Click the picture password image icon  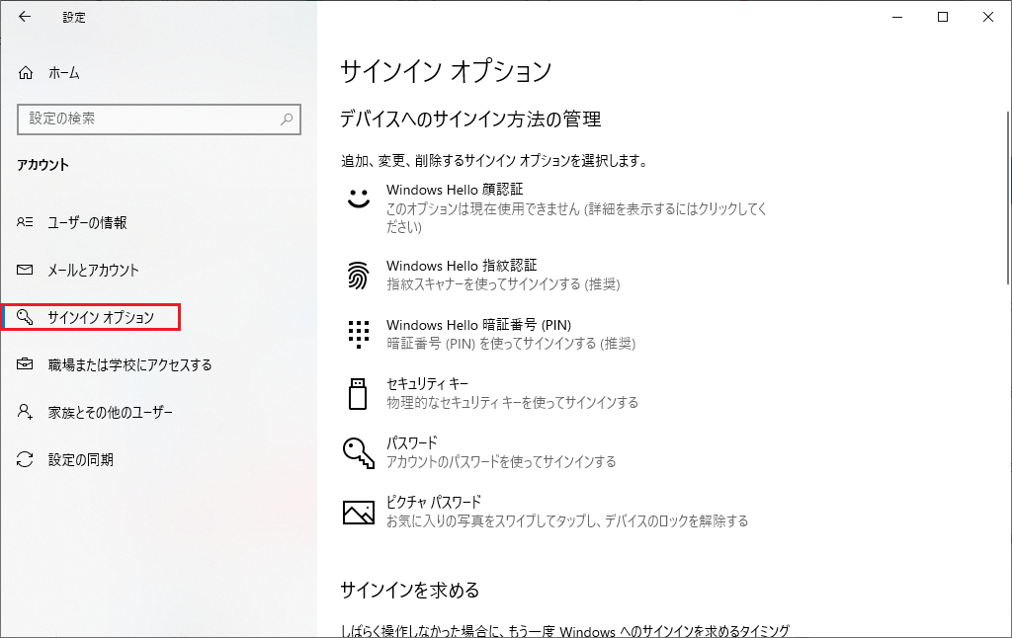(x=358, y=512)
